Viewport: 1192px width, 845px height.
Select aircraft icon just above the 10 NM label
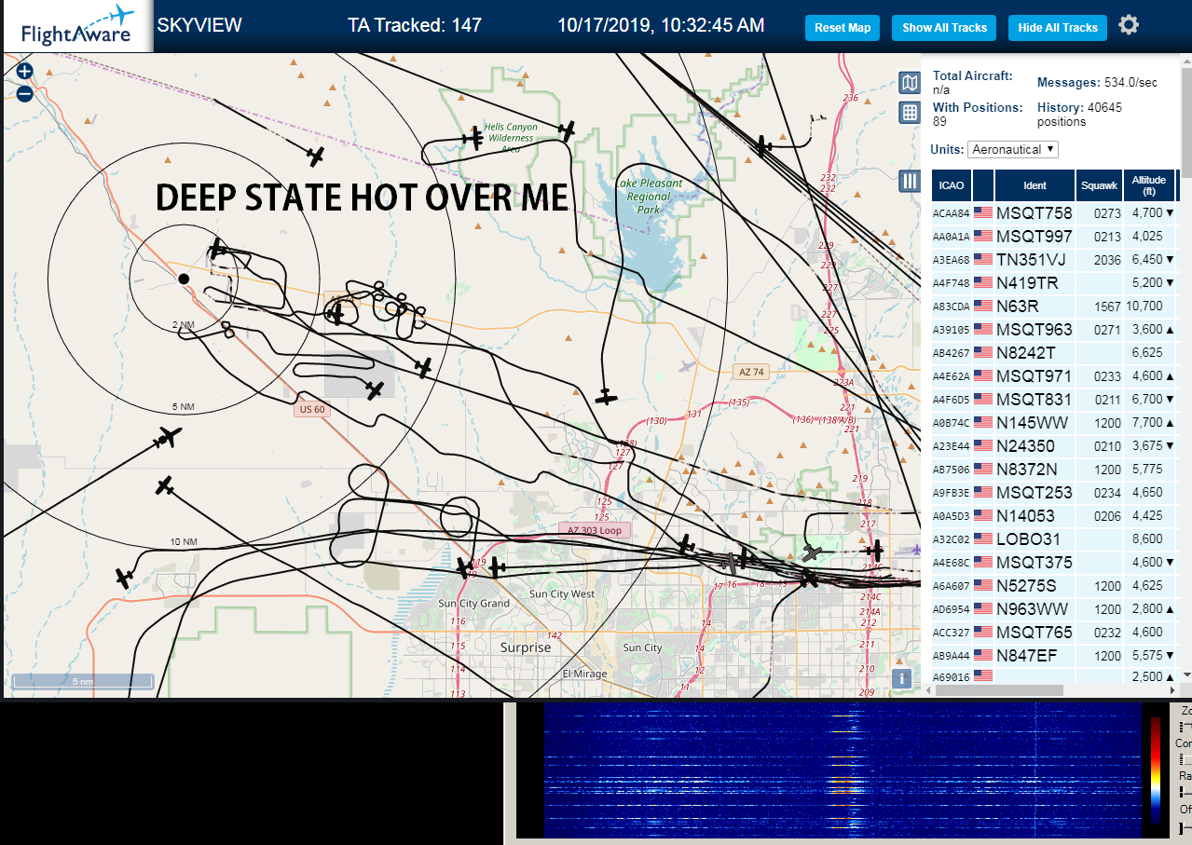pyautogui.click(x=165, y=485)
